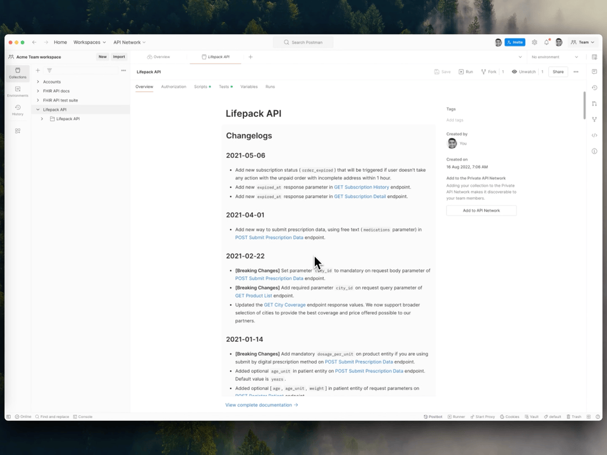Open the Workspaces dropdown menu
The width and height of the screenshot is (607, 455).
89,42
